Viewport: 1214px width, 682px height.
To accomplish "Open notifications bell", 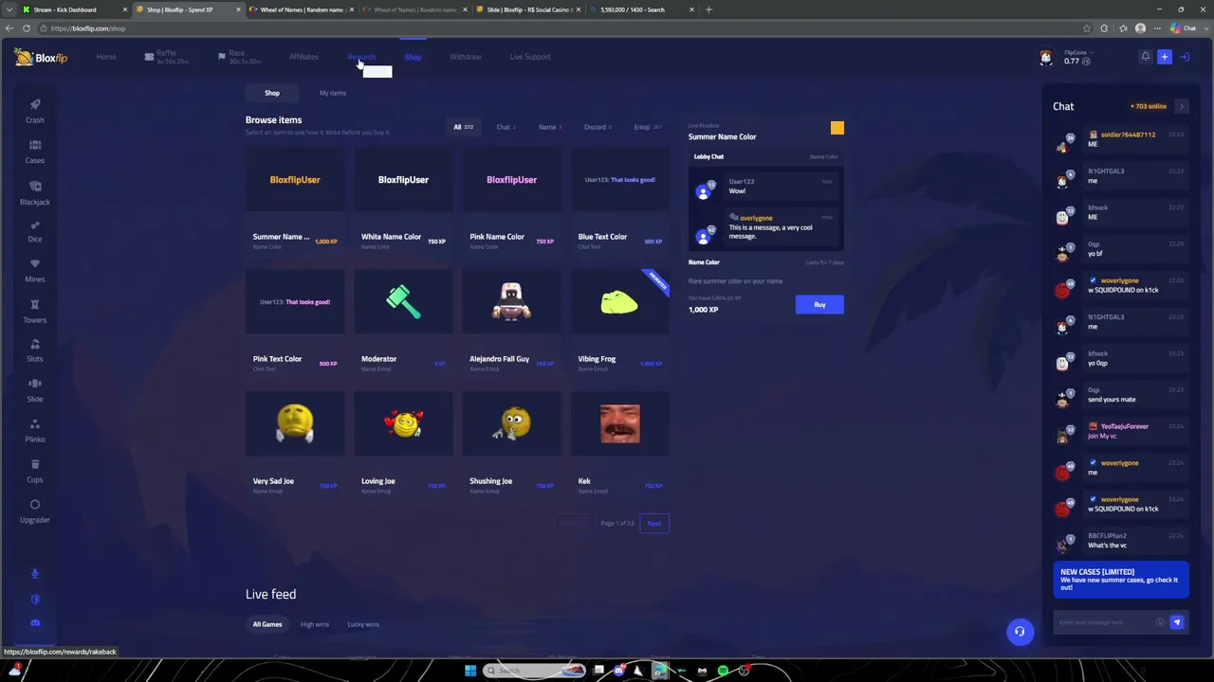I will tap(1145, 57).
